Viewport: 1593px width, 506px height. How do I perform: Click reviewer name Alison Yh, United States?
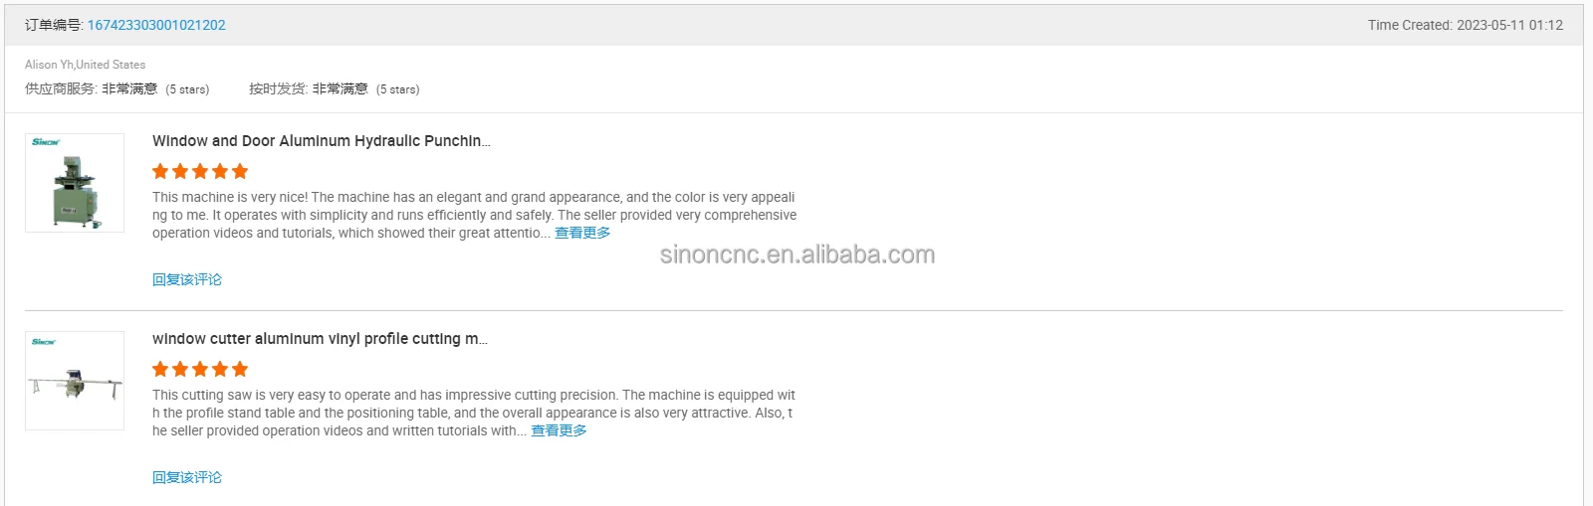(85, 65)
